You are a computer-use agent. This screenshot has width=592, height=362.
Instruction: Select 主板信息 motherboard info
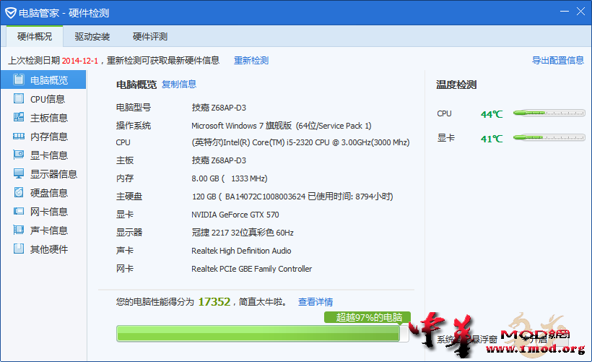43,118
